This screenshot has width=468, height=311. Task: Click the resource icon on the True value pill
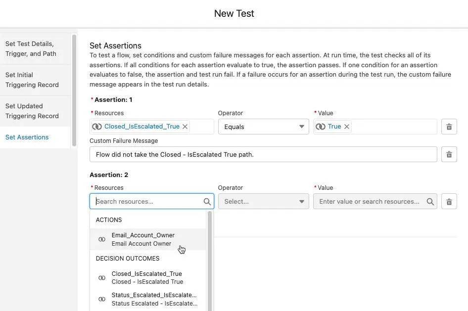pos(320,126)
